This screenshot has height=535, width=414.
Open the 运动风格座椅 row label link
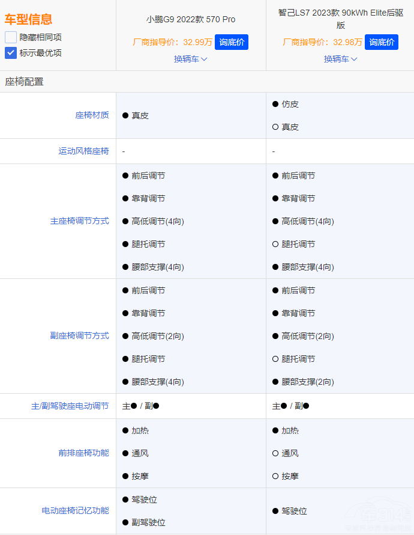(x=83, y=151)
